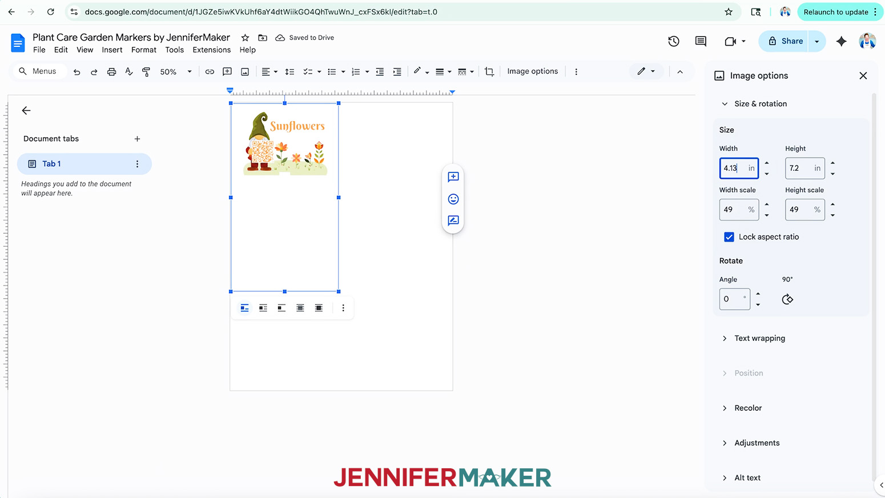Add comment from the toolbar
The width and height of the screenshot is (885, 498).
(227, 72)
